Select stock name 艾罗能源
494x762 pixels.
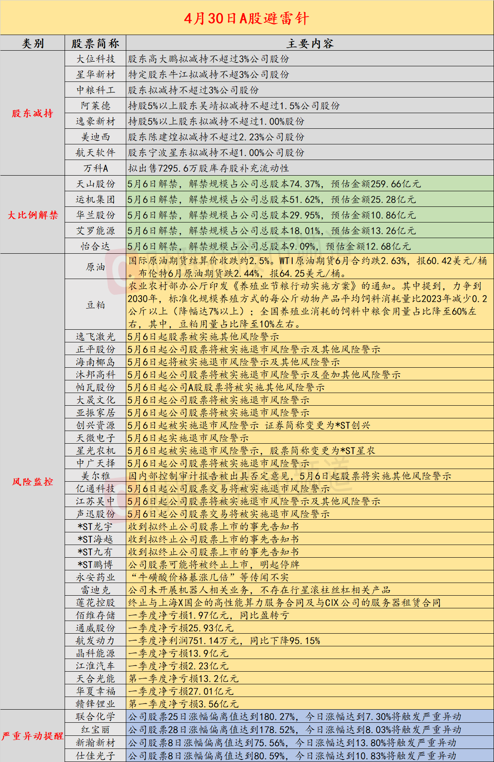click(95, 230)
